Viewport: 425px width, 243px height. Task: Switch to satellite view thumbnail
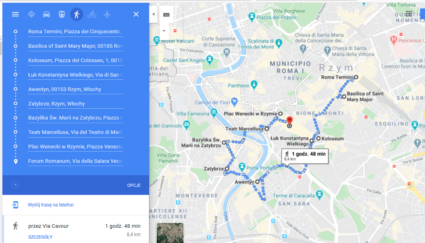(x=170, y=233)
